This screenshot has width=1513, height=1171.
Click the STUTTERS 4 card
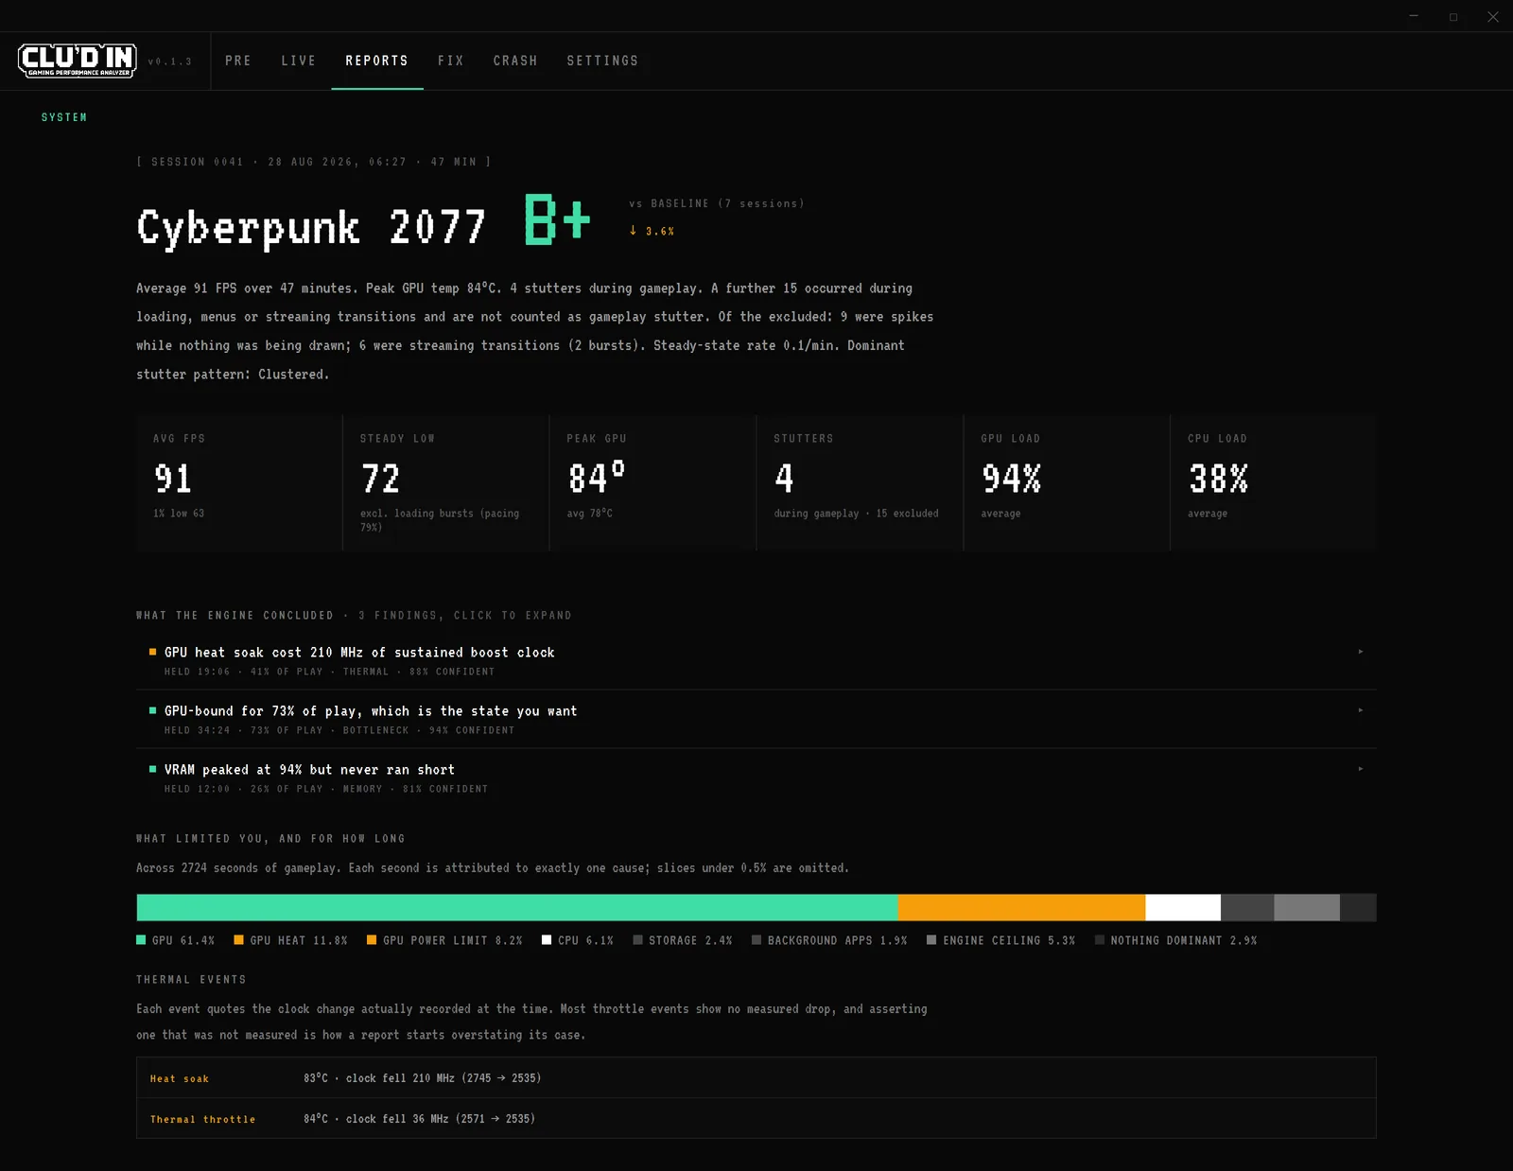(861, 482)
